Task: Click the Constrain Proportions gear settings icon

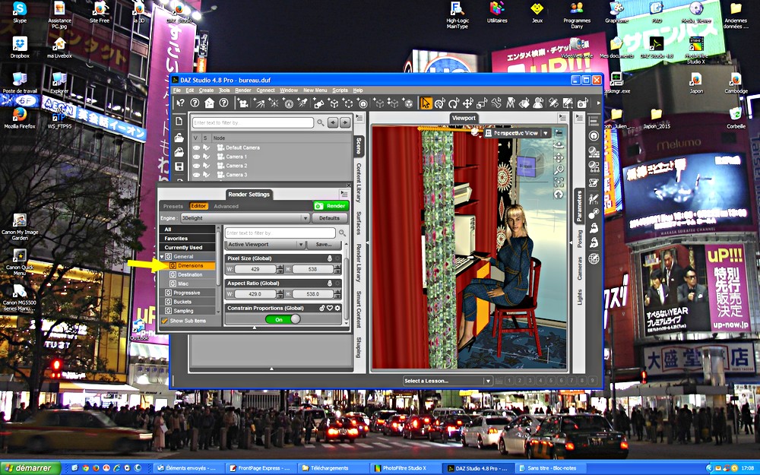Action: tap(337, 308)
